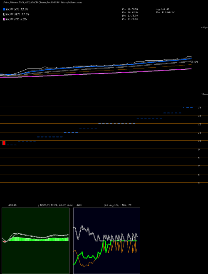
Task: Click the price axis label 9
Action: (x=199, y=149)
